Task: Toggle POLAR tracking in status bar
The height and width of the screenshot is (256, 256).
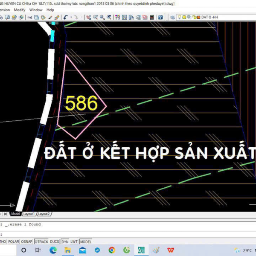Action: (x=13, y=241)
